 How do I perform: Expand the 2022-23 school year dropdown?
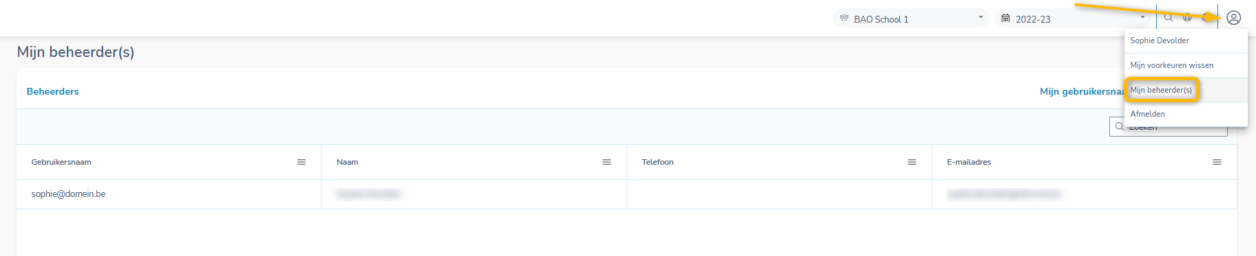point(1073,18)
